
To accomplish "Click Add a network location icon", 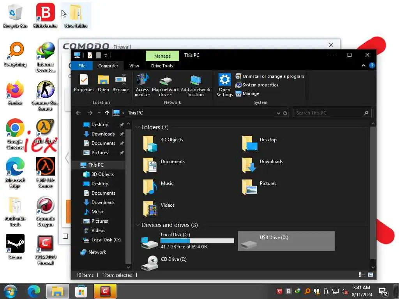I will pos(196,85).
